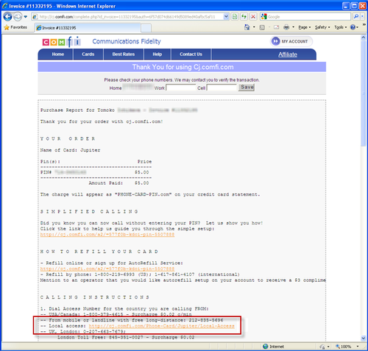Open the Home navigation tab
368x351 pixels.
(x=58, y=54)
